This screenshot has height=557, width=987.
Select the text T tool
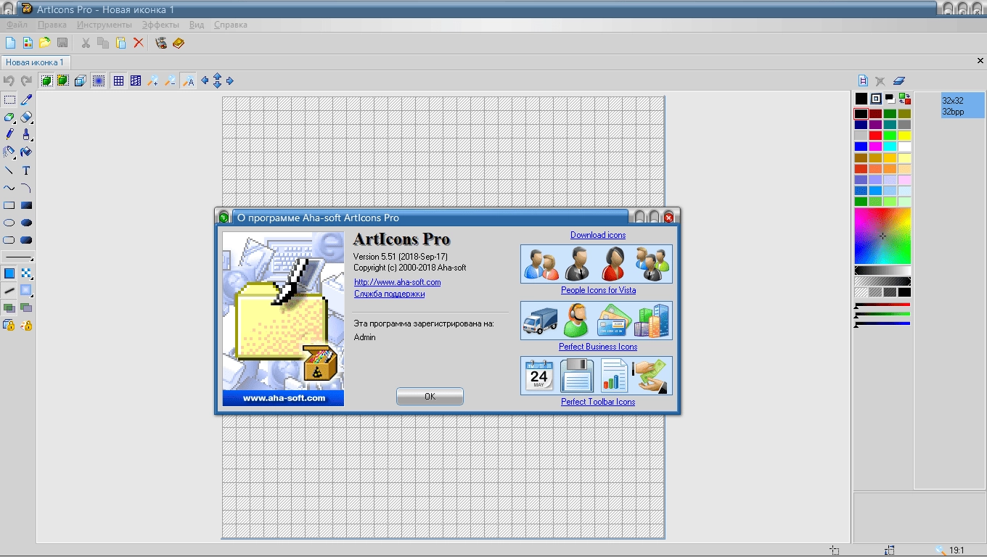(x=26, y=170)
